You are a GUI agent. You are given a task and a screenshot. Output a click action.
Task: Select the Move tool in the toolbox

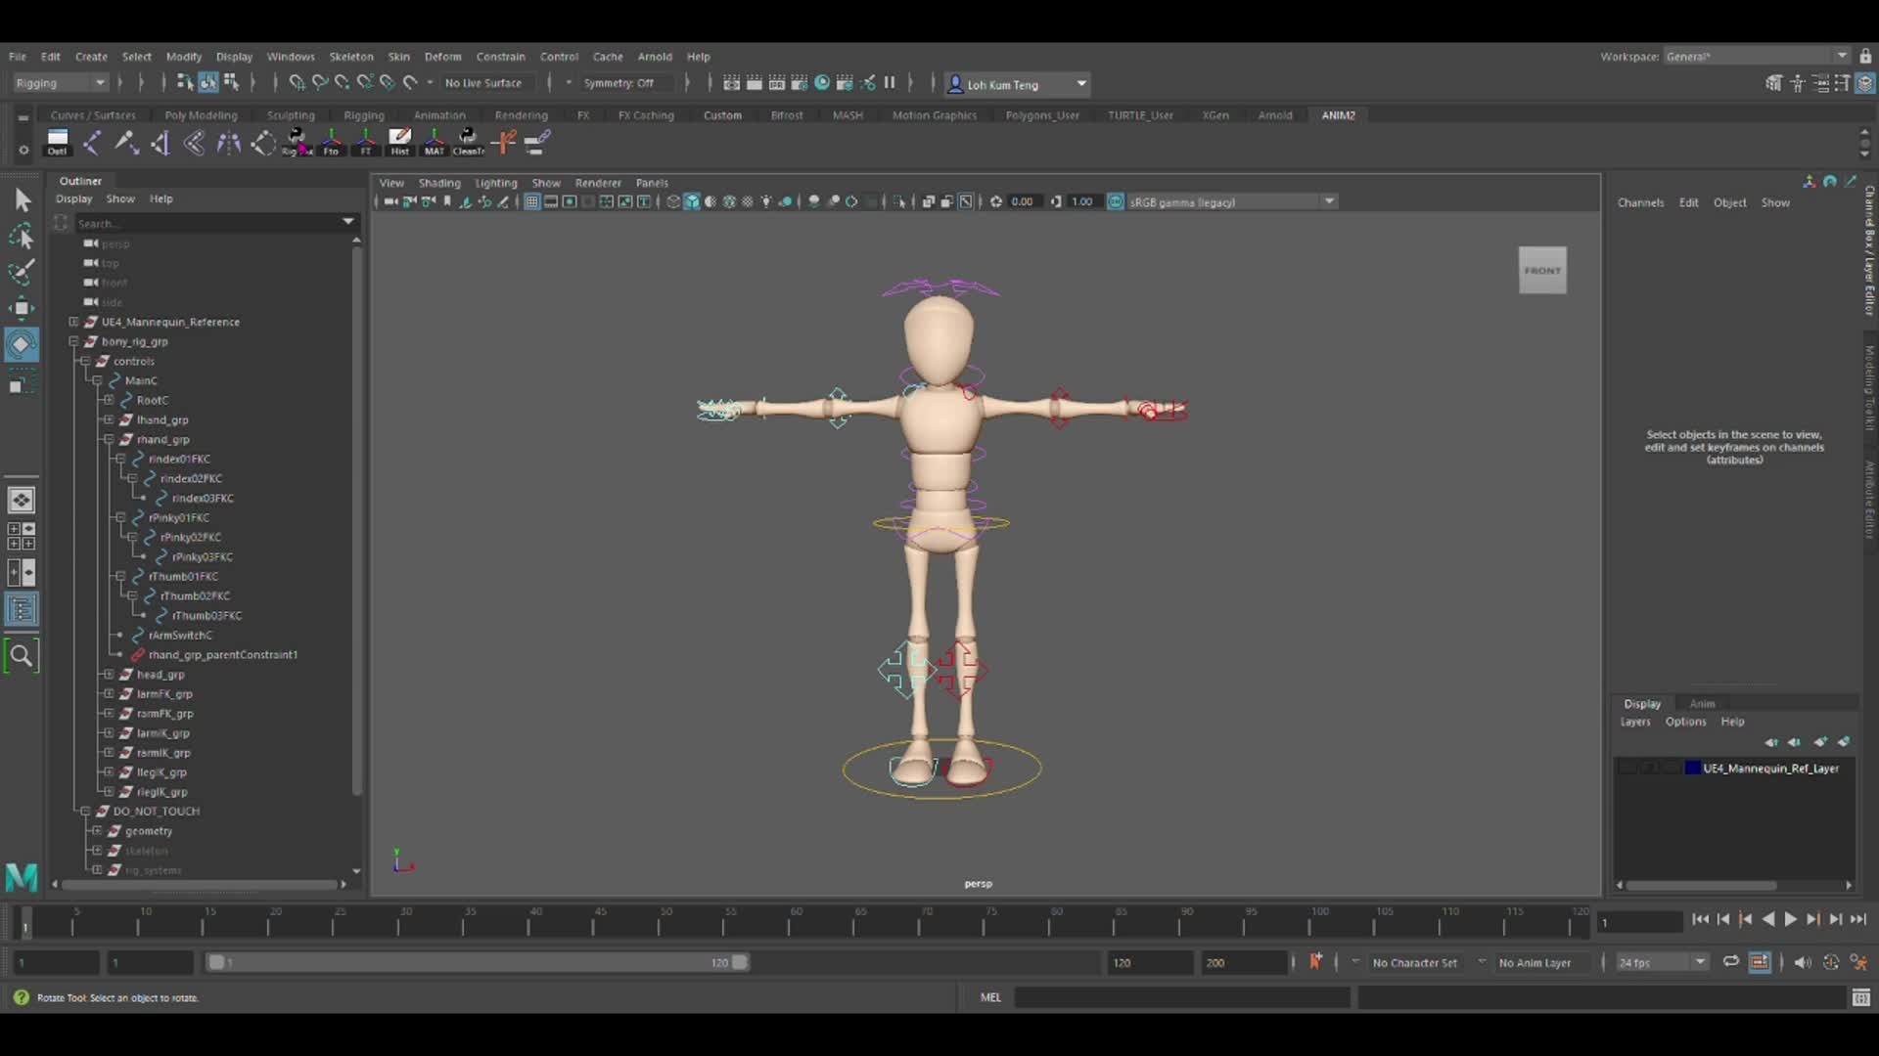coord(22,307)
